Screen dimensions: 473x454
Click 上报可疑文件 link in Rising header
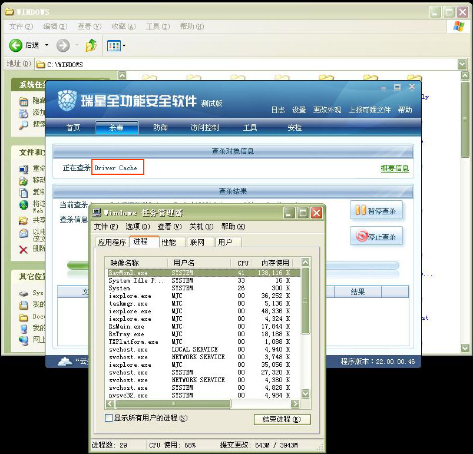point(369,110)
